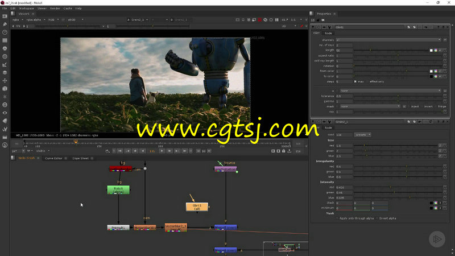455x256 pixels.
Task: Switch to the Dope Sheet tab
Action: coord(80,158)
